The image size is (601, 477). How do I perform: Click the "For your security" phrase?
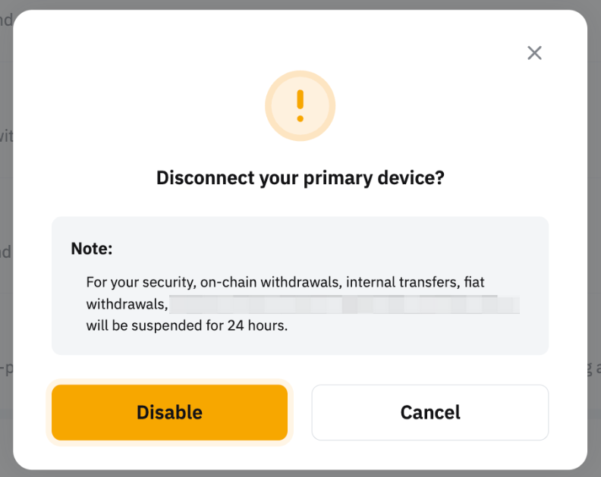(x=140, y=282)
